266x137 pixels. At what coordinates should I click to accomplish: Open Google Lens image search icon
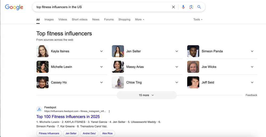point(191,7)
